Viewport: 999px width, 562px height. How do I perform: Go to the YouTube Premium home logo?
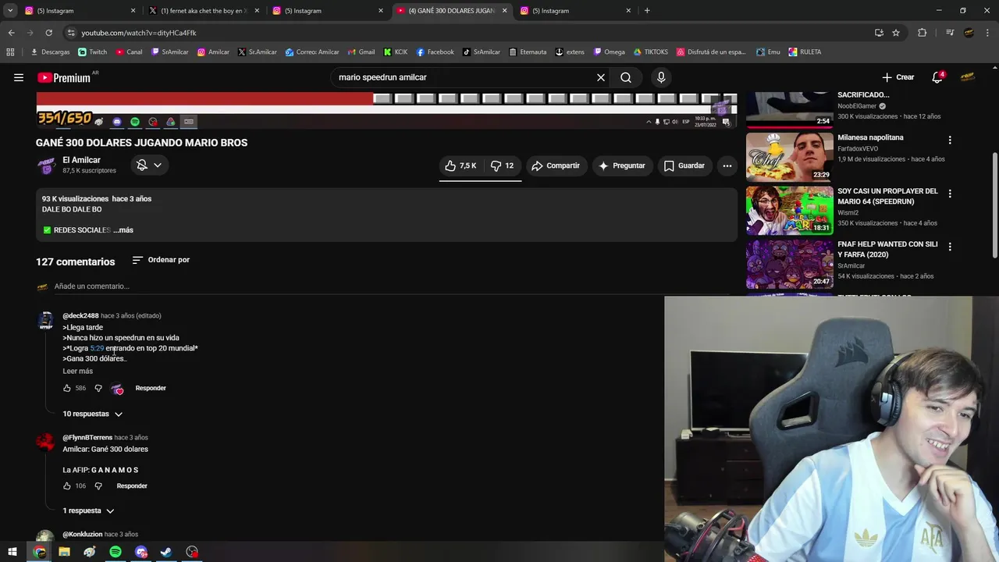[66, 77]
